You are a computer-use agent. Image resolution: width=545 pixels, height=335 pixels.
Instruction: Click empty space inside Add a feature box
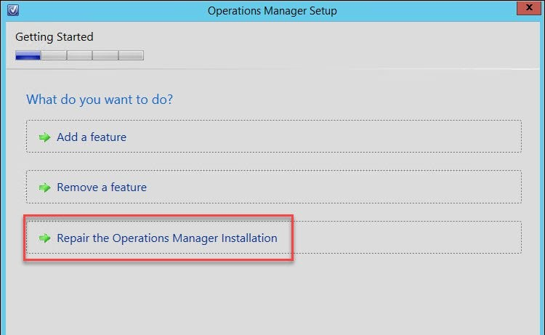pyautogui.click(x=323, y=137)
